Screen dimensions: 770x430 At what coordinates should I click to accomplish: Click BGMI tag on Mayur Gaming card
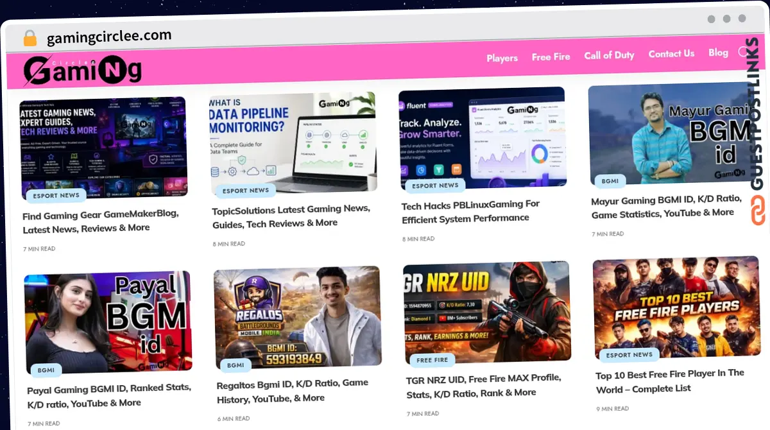[610, 181]
